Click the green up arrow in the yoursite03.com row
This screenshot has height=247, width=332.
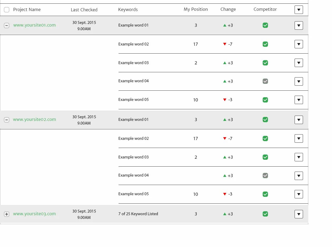225,214
